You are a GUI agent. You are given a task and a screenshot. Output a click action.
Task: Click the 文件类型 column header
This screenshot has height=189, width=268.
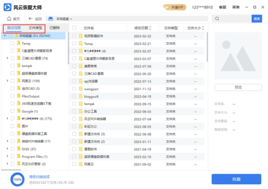[x=171, y=28]
